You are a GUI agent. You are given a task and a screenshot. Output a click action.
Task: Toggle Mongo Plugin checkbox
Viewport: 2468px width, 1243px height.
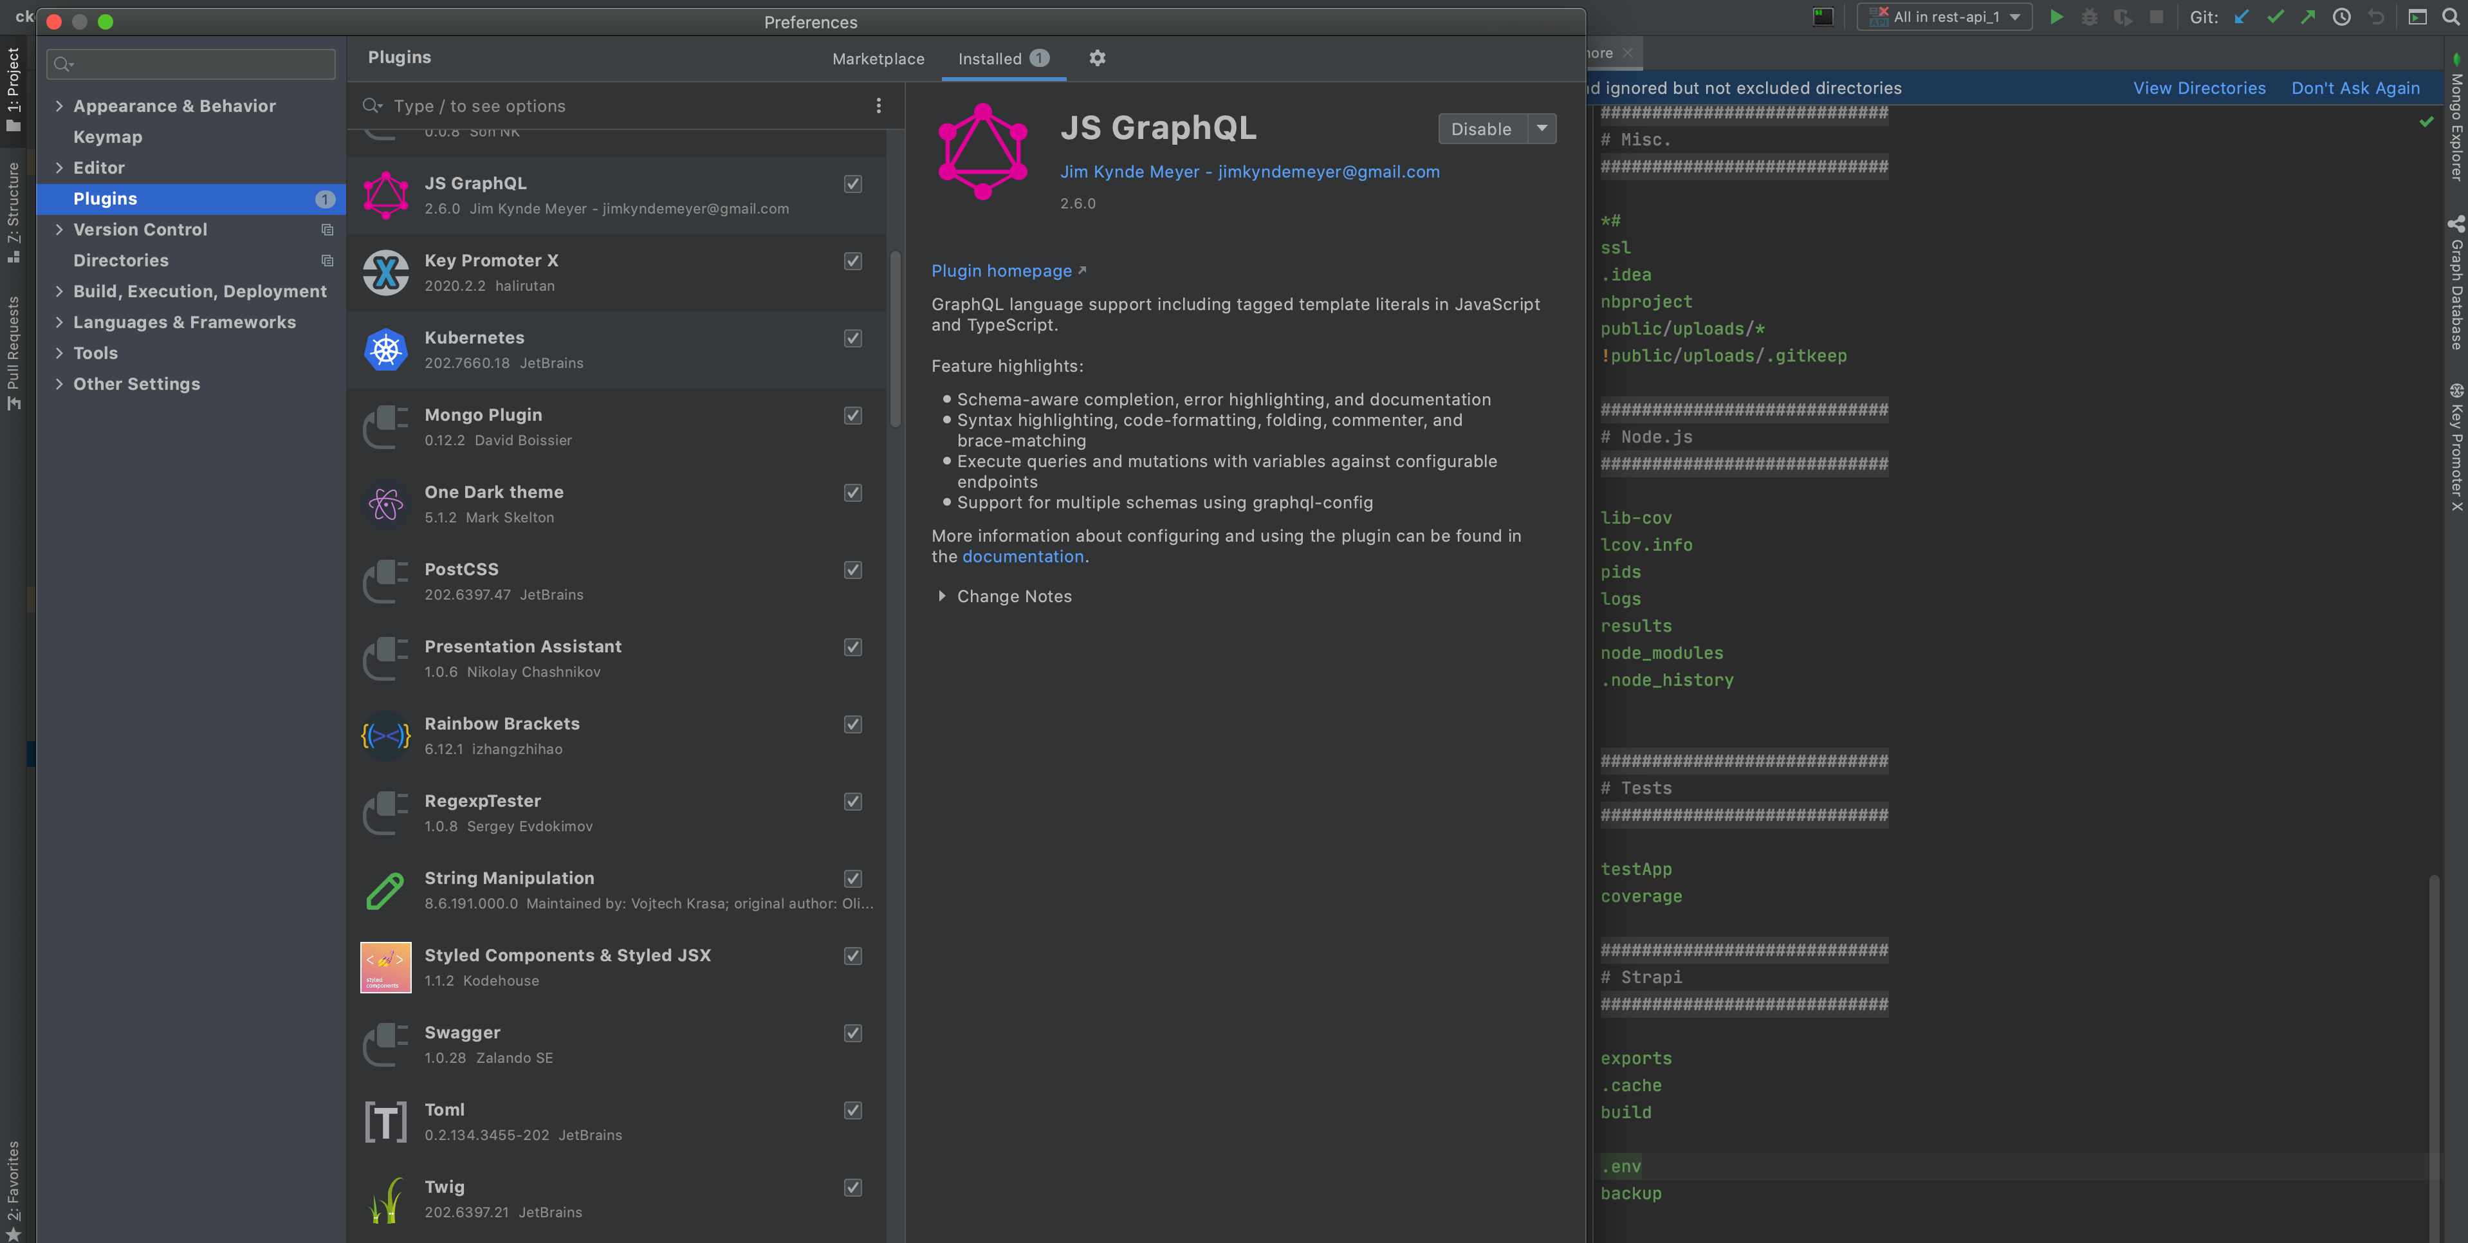(852, 416)
